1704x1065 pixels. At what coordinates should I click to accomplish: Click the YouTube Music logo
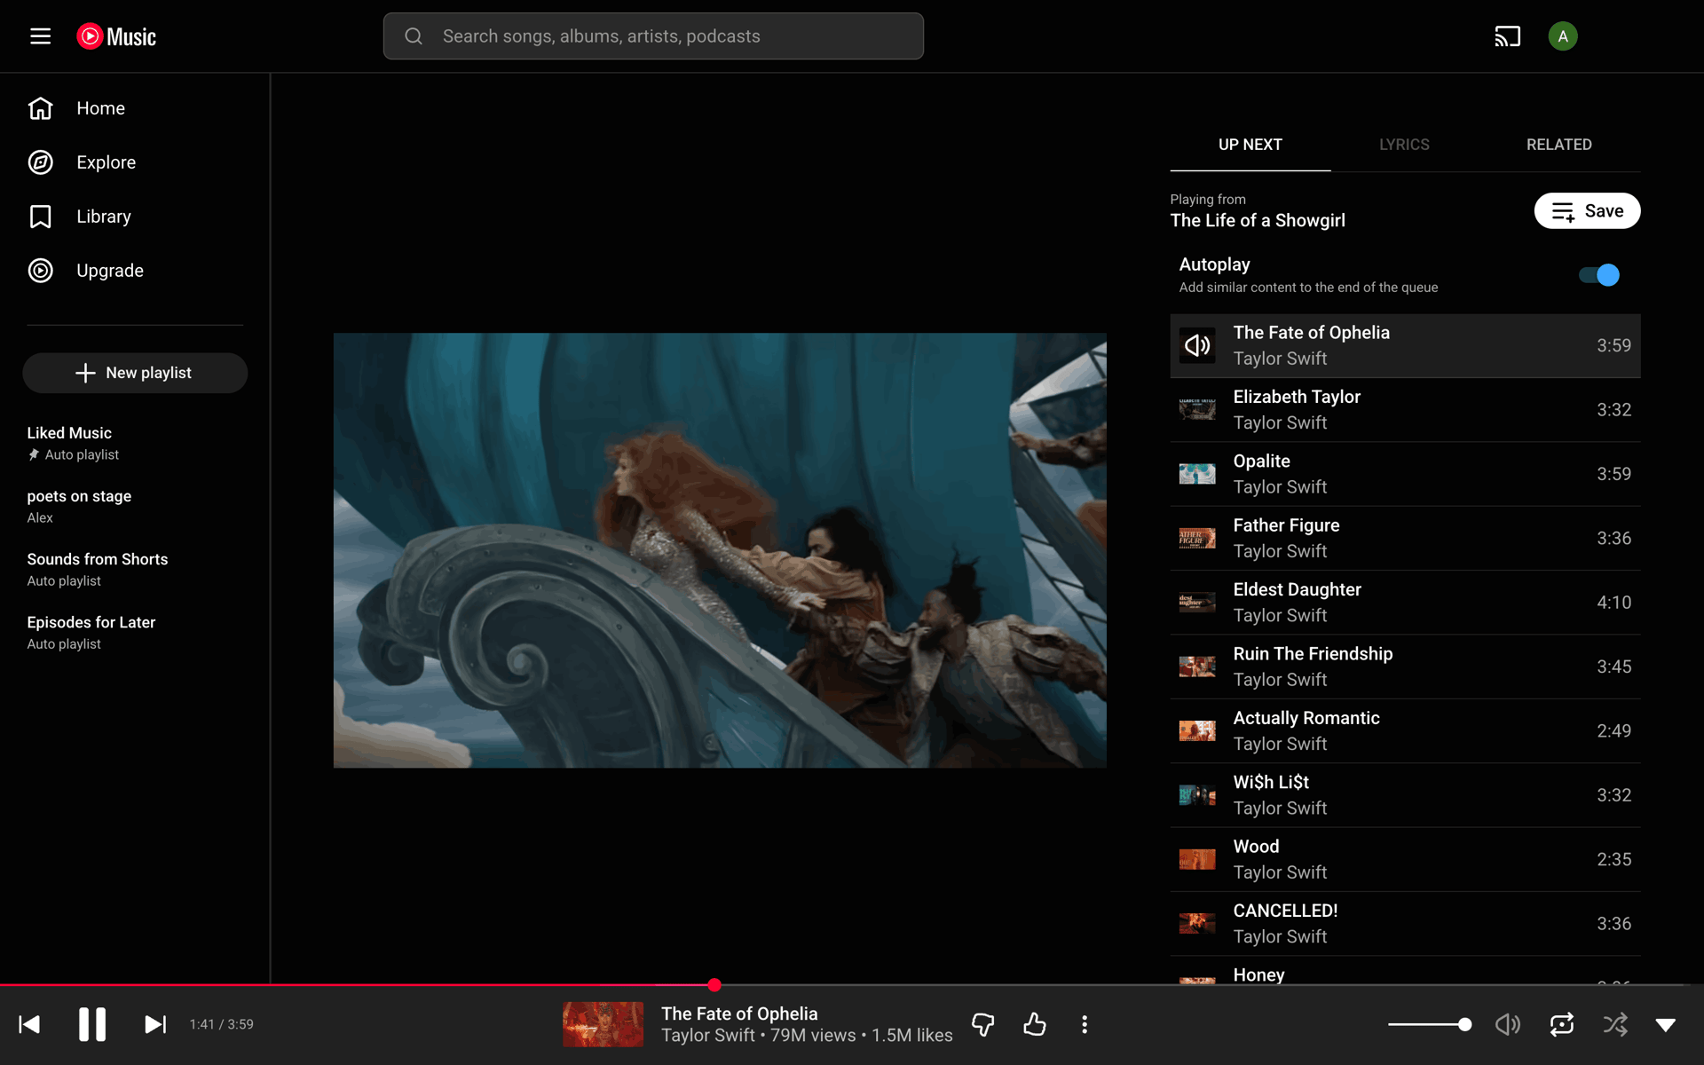pyautogui.click(x=116, y=36)
